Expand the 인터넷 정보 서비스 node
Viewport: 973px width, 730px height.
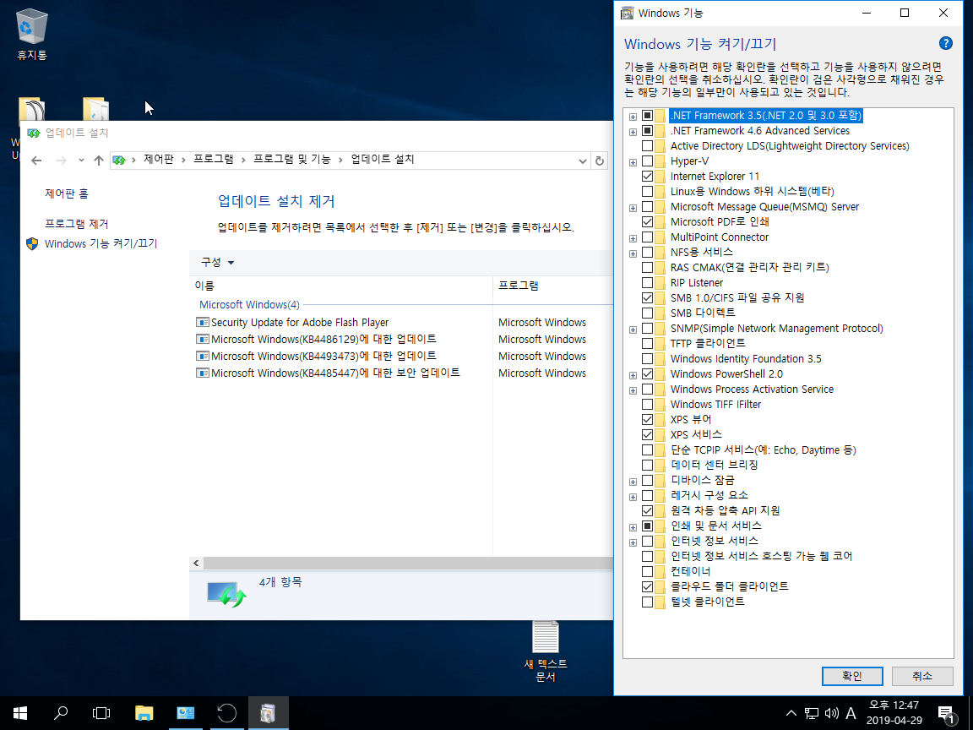(x=633, y=542)
